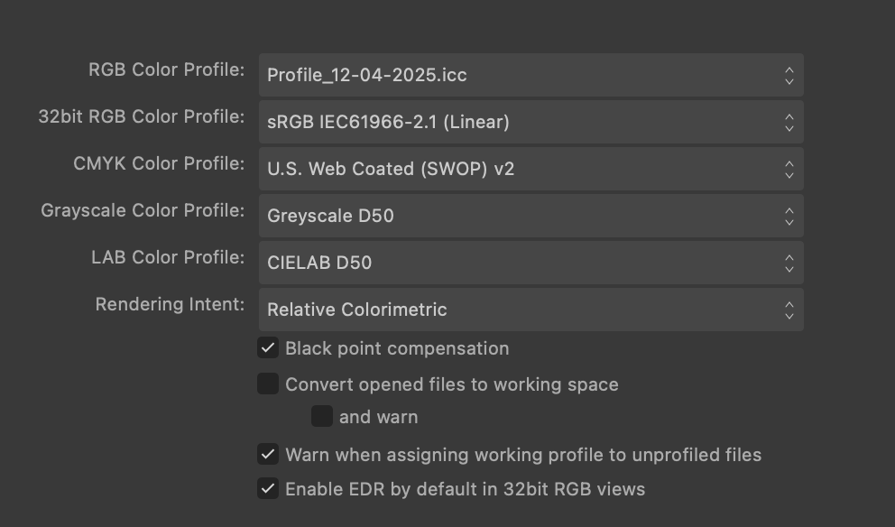Click the "Black point compensation" label text
The image size is (895, 527).
(x=397, y=348)
